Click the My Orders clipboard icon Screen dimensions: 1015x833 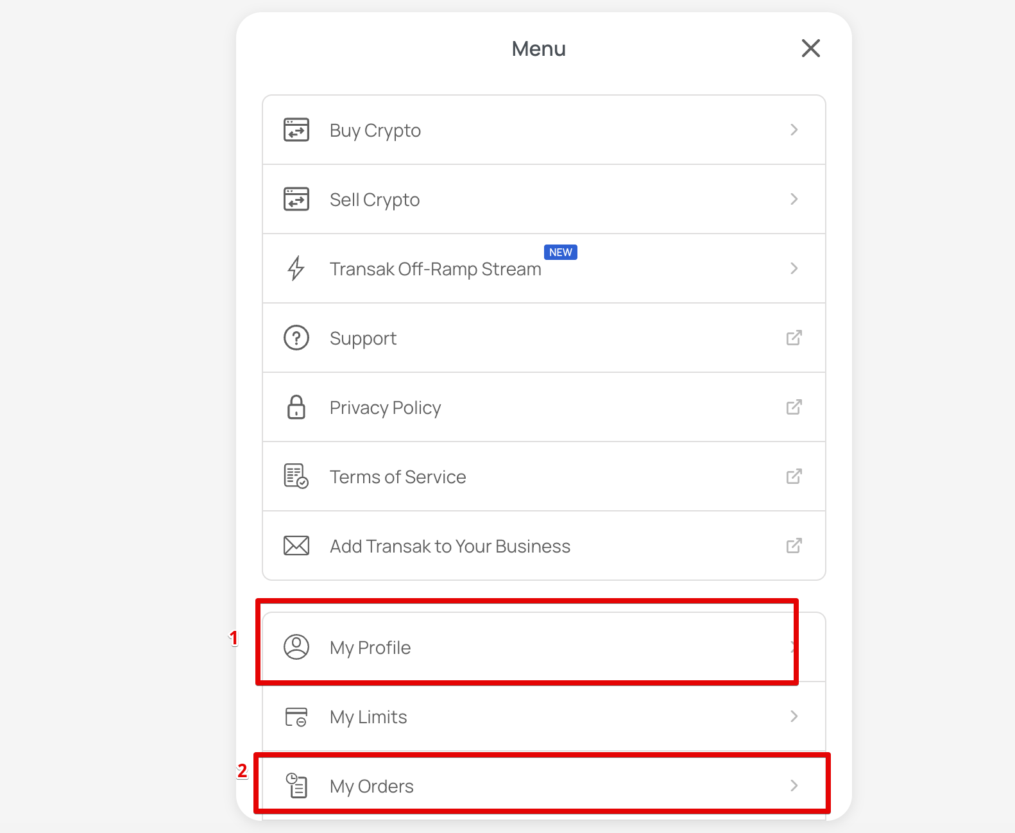click(296, 786)
